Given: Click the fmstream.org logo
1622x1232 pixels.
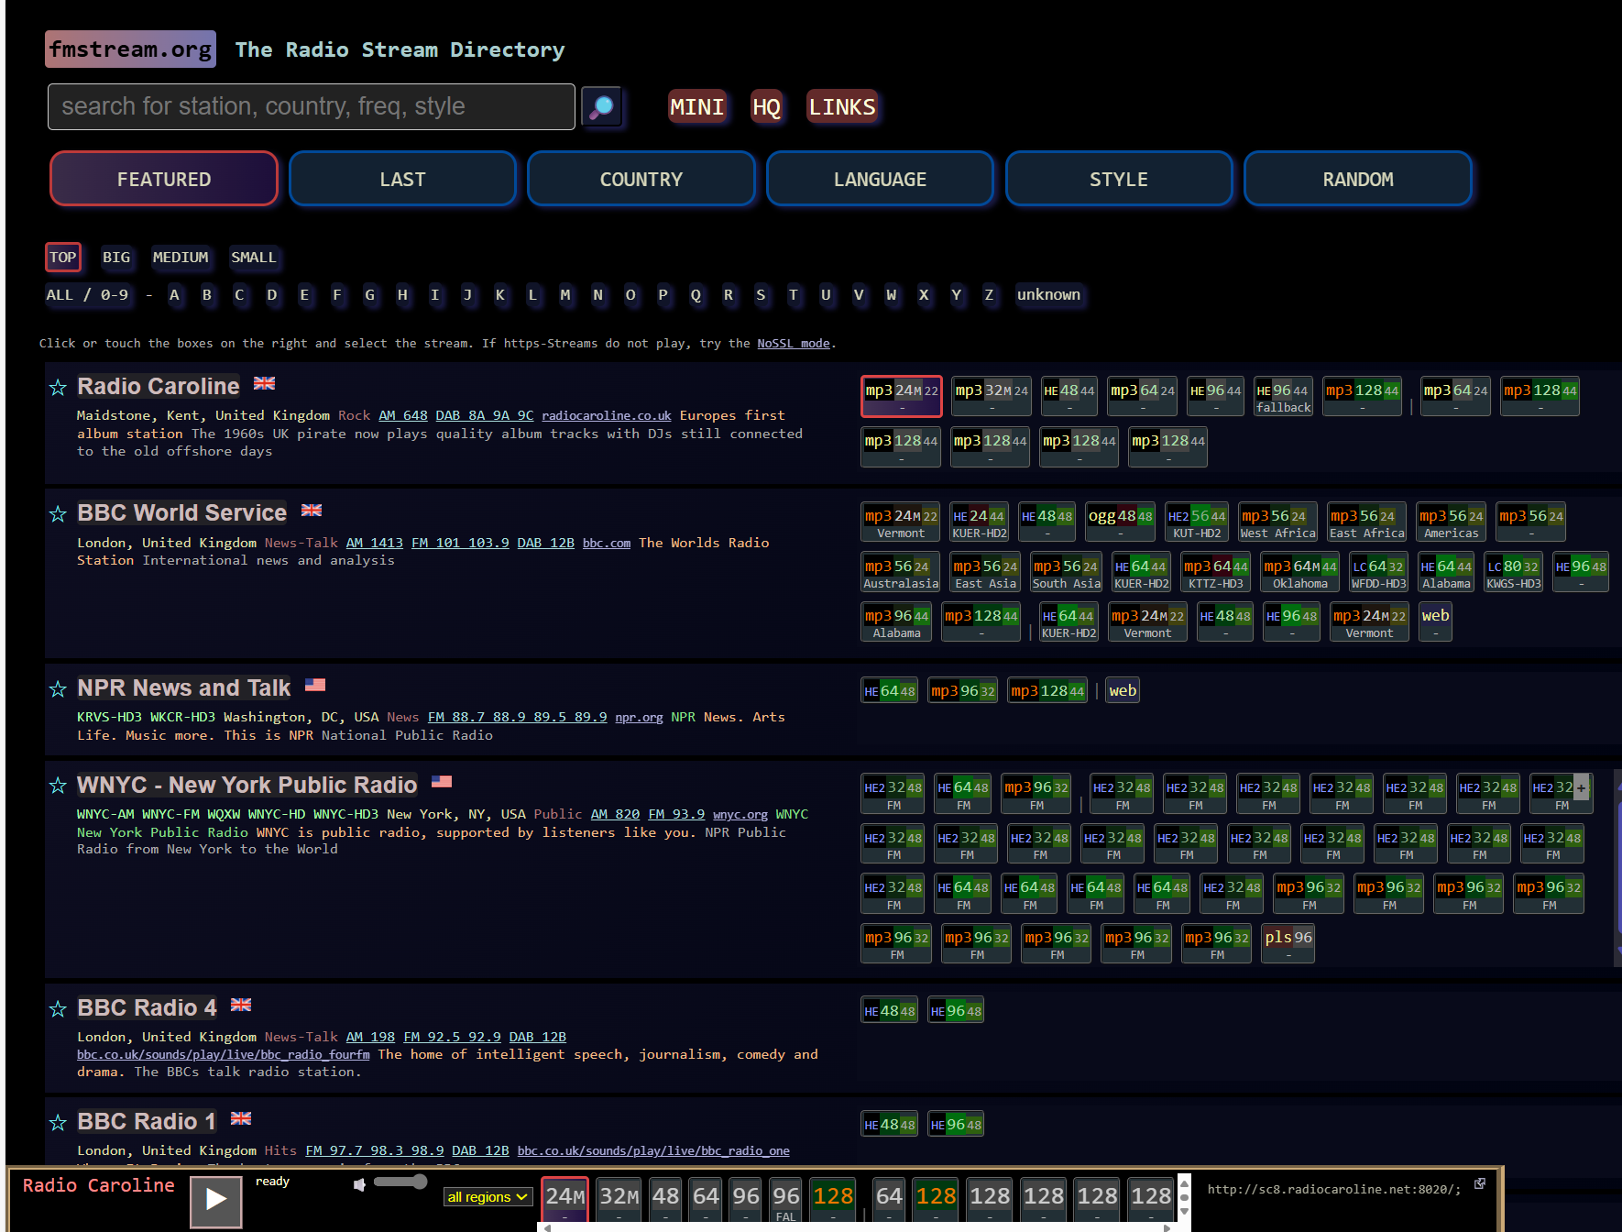Looking at the screenshot, I should coord(131,49).
